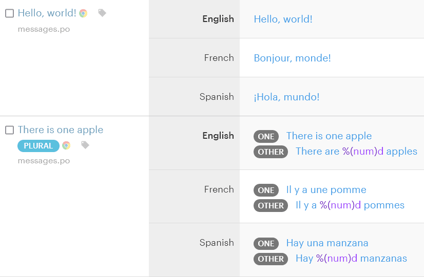Viewport: 424px width, 277px height.
Task: Edit the English translation "Hello, world!"
Action: pyautogui.click(x=283, y=19)
